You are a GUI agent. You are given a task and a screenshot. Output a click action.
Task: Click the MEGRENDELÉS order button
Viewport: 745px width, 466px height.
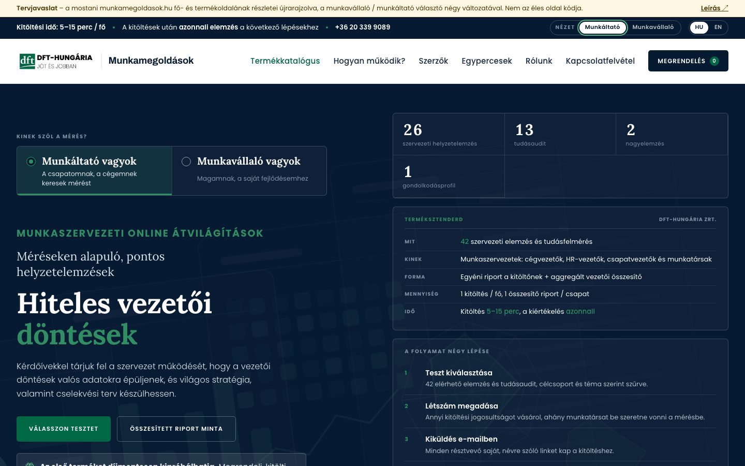(x=688, y=61)
